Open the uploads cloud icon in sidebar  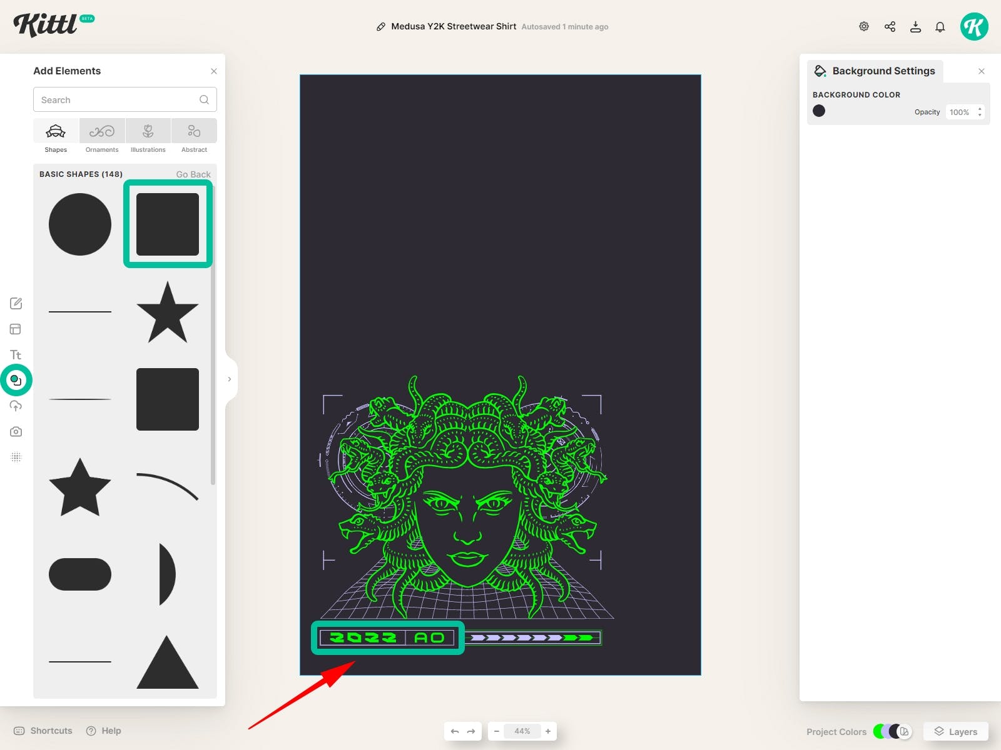pyautogui.click(x=16, y=406)
